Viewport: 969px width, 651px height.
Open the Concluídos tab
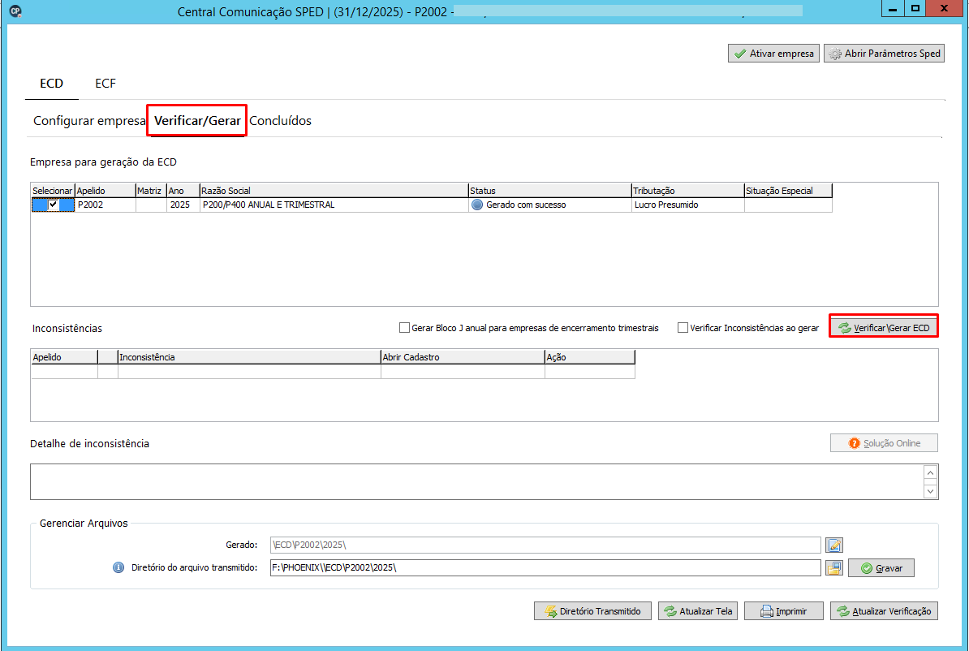281,121
